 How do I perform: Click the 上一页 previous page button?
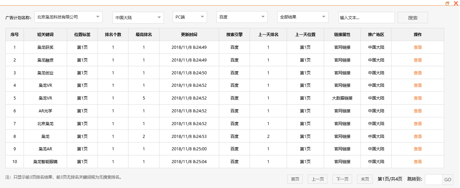pos(318,179)
